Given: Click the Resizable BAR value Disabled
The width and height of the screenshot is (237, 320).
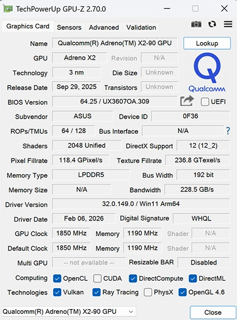Looking at the screenshot, I should pyautogui.click(x=203, y=263).
